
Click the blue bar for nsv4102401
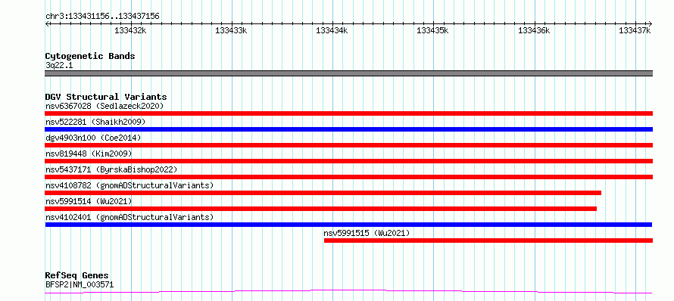pyautogui.click(x=348, y=225)
